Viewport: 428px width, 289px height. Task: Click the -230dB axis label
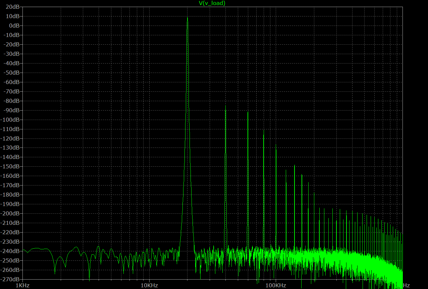click(10, 242)
